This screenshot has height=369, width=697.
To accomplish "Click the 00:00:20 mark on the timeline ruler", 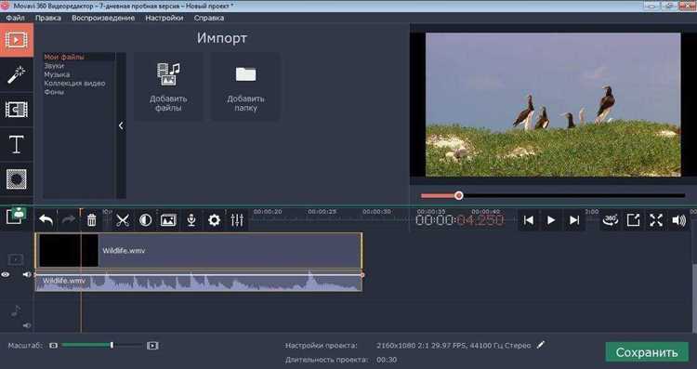I will 268,212.
